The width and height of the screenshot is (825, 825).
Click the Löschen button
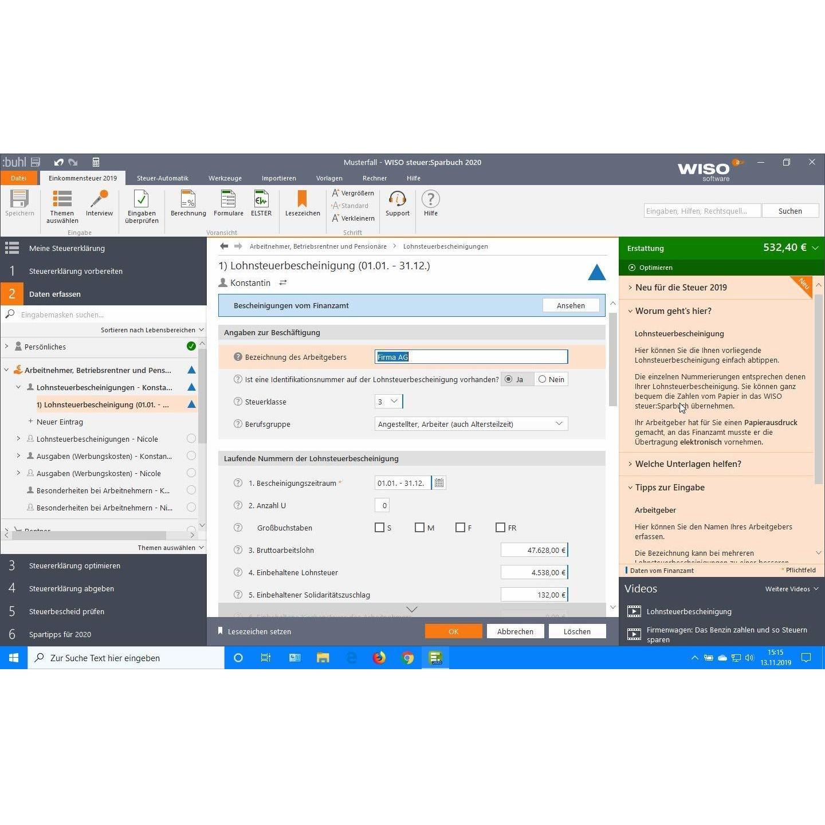tap(577, 631)
